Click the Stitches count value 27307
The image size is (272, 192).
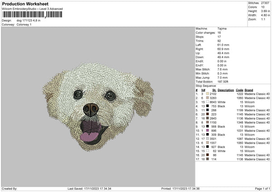tap(266, 3)
